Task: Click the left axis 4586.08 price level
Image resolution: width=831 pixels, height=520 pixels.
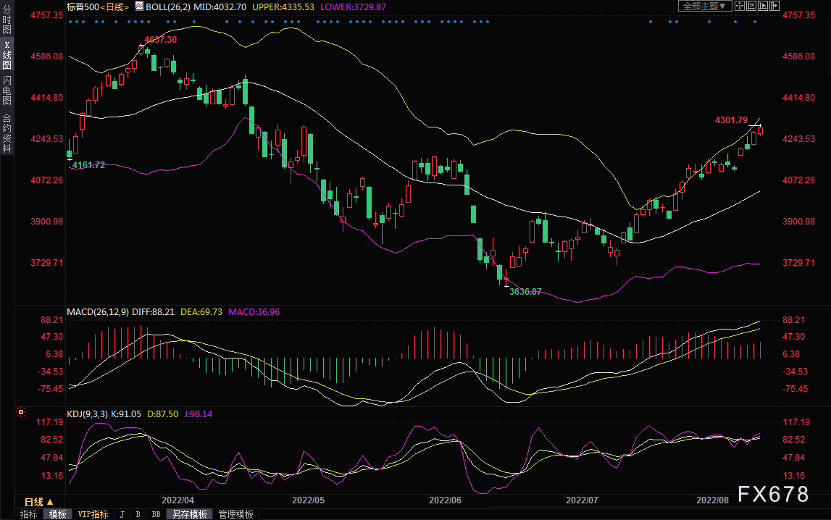Action: click(x=46, y=56)
